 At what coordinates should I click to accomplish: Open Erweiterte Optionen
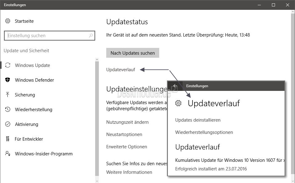click(x=127, y=147)
